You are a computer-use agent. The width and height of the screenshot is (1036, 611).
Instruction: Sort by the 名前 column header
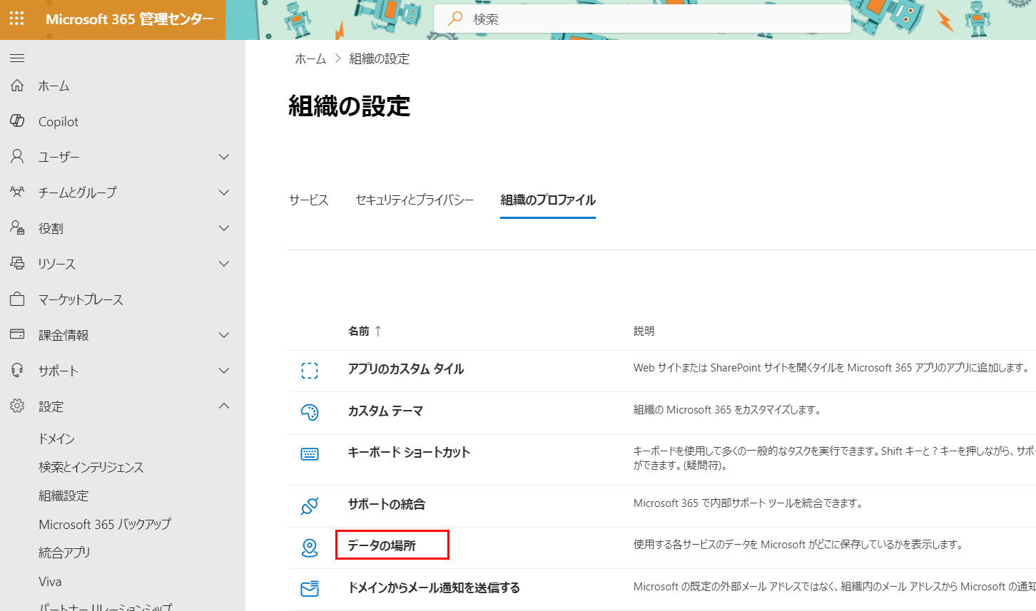coord(359,331)
